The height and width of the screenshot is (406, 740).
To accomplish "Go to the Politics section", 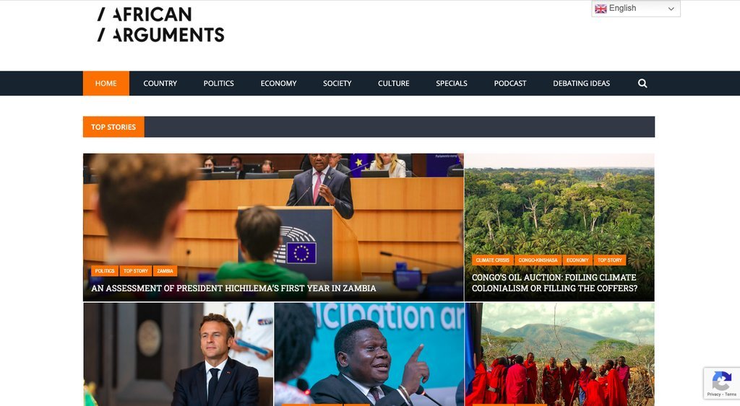I will click(218, 84).
